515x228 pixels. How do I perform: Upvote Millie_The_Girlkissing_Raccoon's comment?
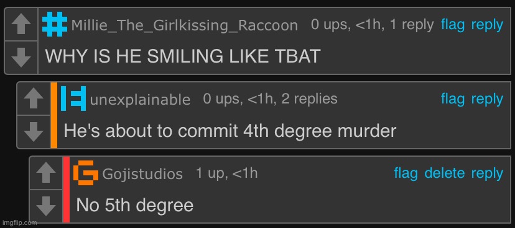(21, 24)
